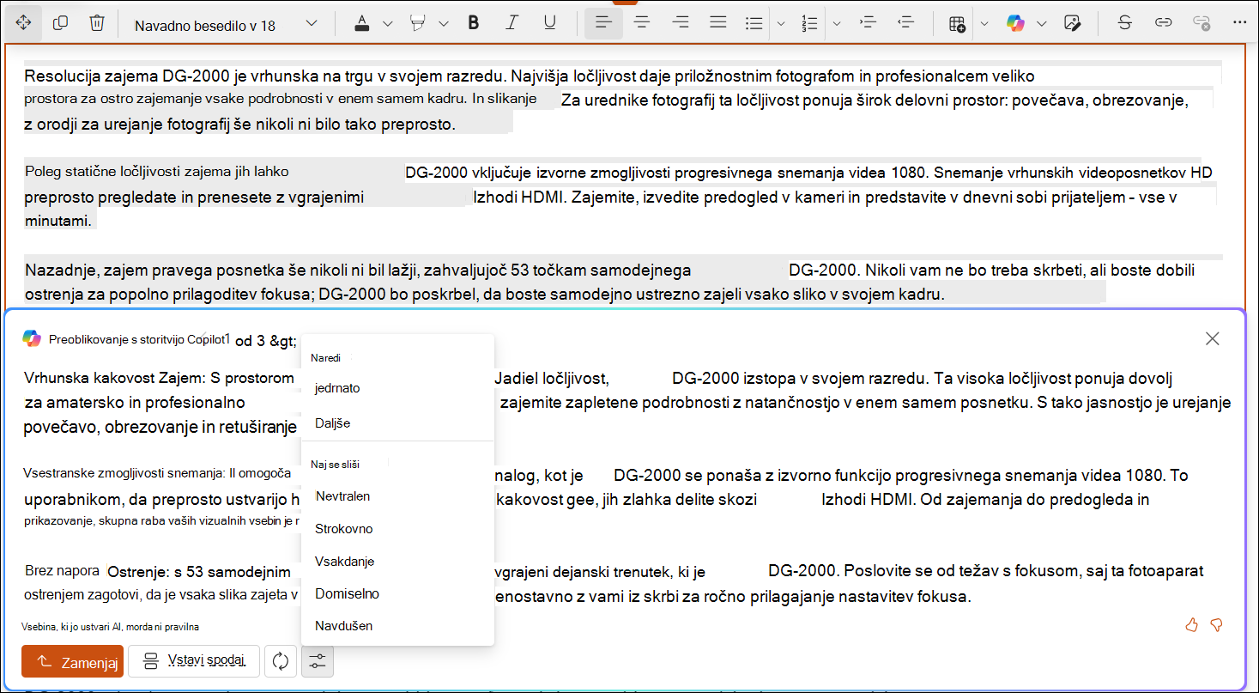Open the more options (three dots) menu
1259x693 pixels.
click(1239, 23)
